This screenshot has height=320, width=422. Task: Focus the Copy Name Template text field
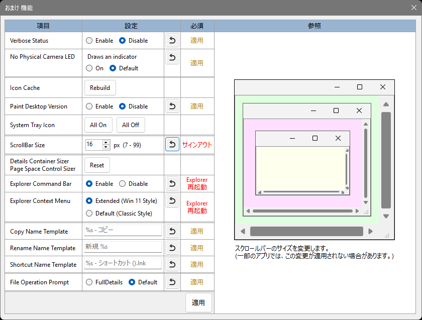point(123,231)
